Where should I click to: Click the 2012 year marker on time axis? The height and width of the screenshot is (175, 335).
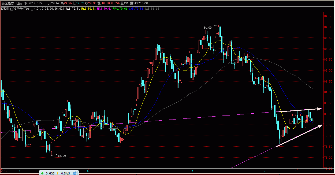tap(4, 171)
